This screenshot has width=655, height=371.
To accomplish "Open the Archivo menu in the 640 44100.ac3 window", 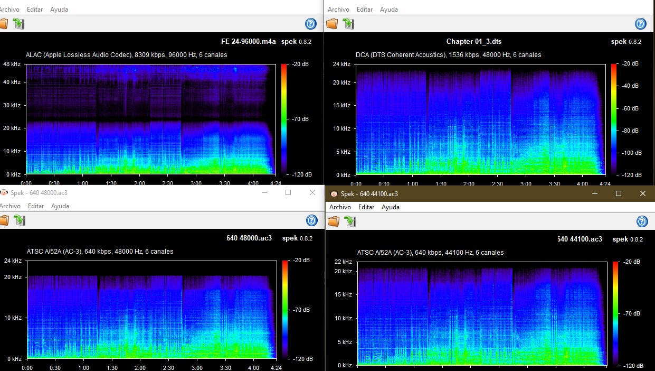I will (x=340, y=207).
